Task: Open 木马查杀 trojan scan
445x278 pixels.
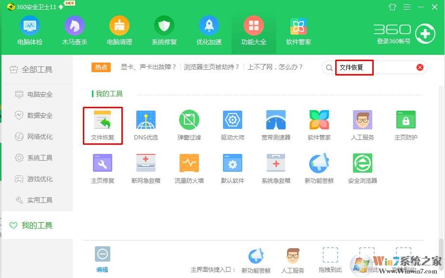Action: click(75, 26)
